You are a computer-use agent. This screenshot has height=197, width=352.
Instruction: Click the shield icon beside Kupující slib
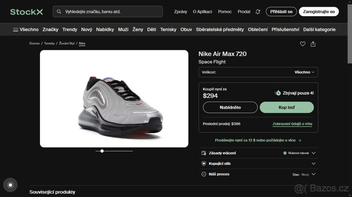point(204,163)
